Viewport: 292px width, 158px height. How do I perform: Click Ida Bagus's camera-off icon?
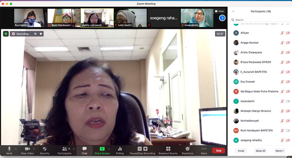tap(288, 92)
